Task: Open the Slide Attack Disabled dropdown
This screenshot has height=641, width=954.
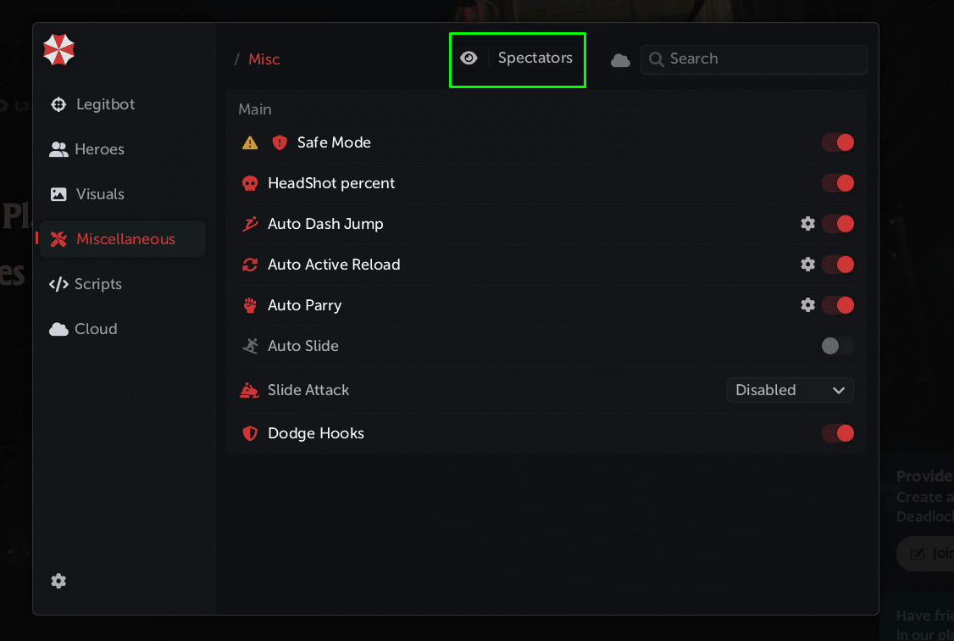Action: tap(790, 390)
